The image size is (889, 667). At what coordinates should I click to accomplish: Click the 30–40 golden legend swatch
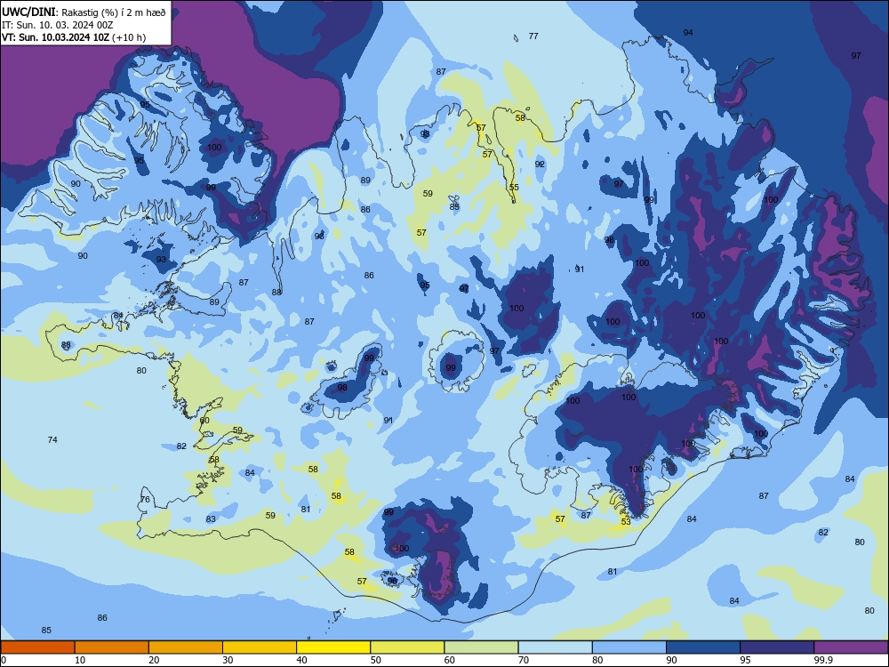(260, 647)
